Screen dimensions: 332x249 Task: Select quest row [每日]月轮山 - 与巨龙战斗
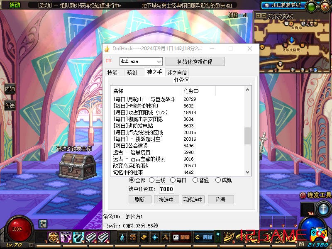(178, 99)
